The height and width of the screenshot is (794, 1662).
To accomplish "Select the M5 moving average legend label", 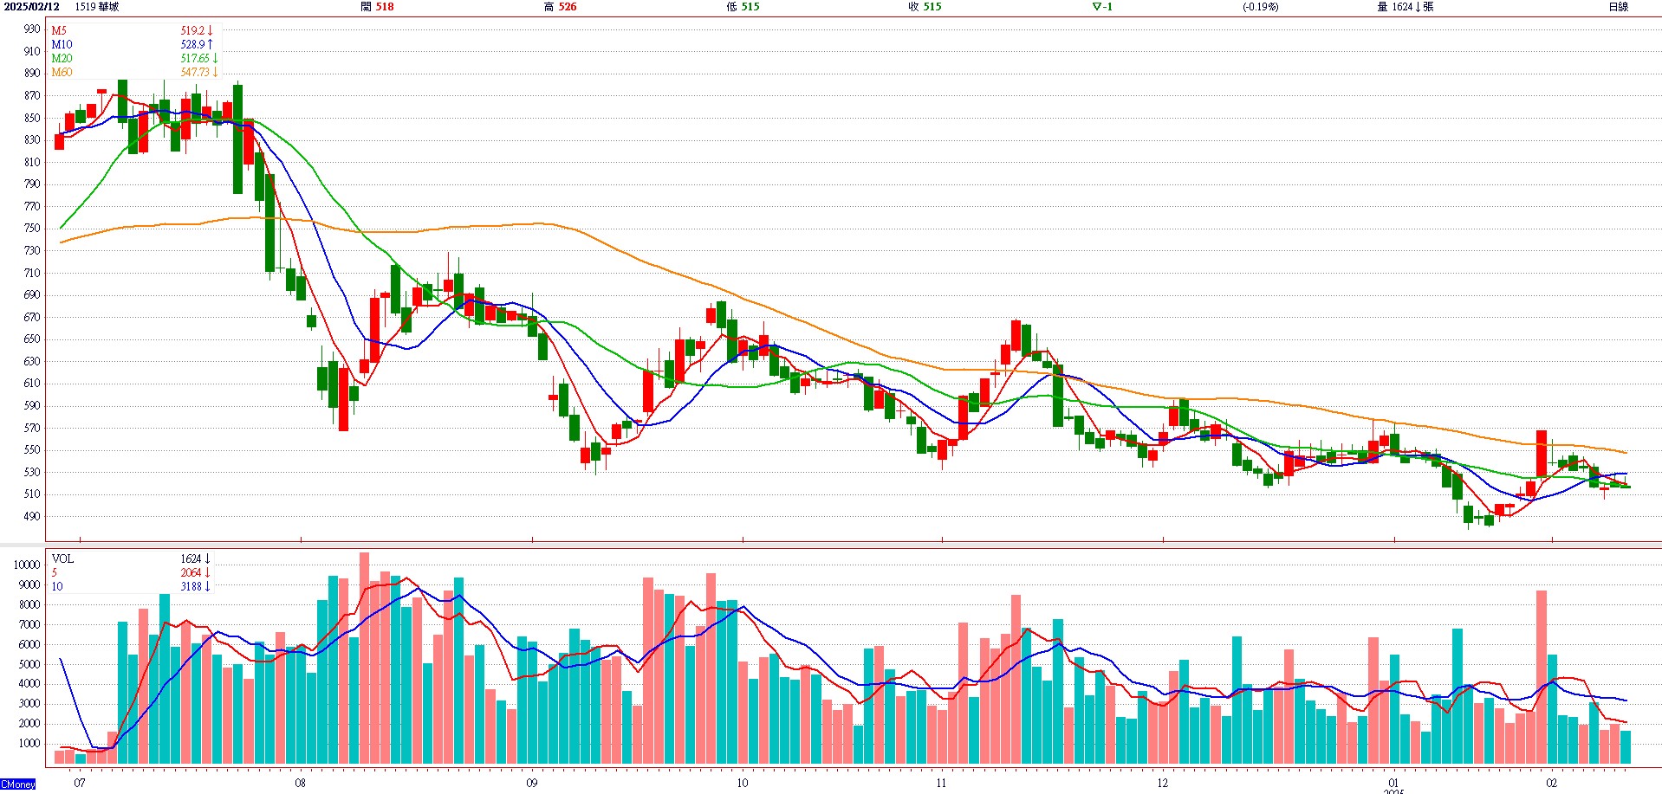I will click(59, 30).
